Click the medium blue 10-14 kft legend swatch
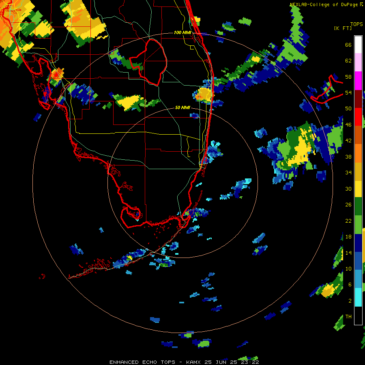This screenshot has width=365, height=365. 358,261
